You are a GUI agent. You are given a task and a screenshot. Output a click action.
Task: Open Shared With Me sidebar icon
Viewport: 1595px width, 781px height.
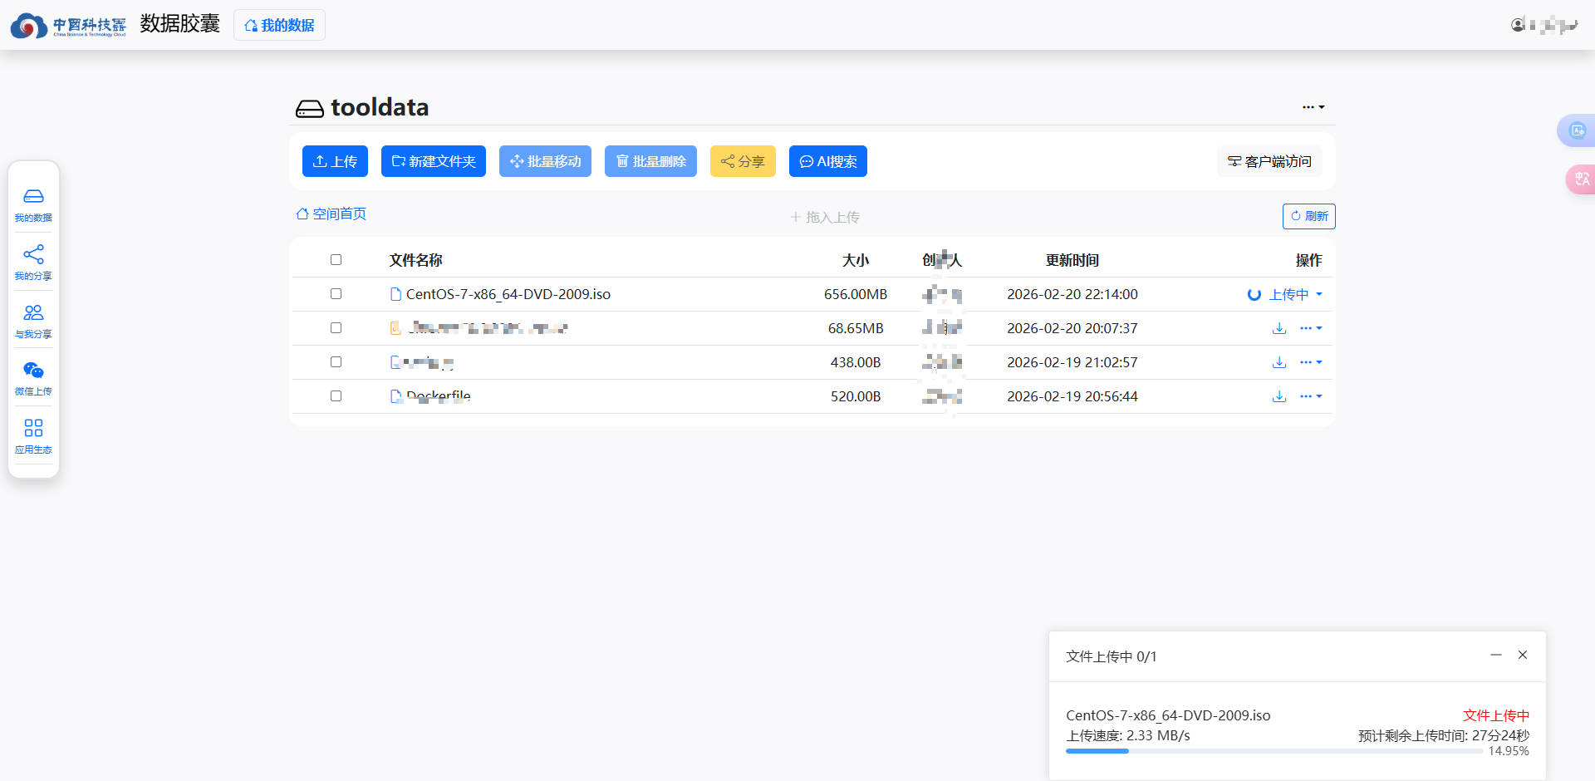pyautogui.click(x=33, y=321)
